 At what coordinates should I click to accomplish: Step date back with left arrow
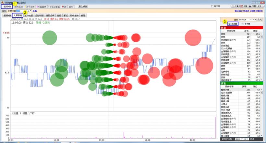tap(253, 19)
